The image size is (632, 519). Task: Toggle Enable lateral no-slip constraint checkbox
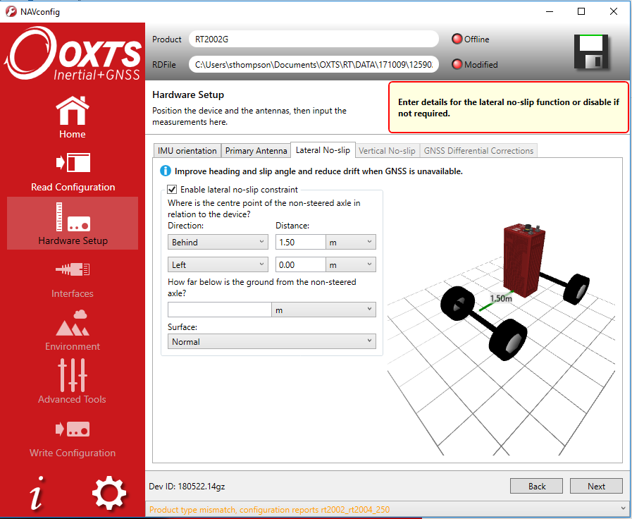(x=172, y=189)
